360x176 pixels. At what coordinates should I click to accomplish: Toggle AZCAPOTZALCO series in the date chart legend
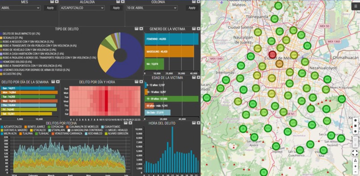11,127
